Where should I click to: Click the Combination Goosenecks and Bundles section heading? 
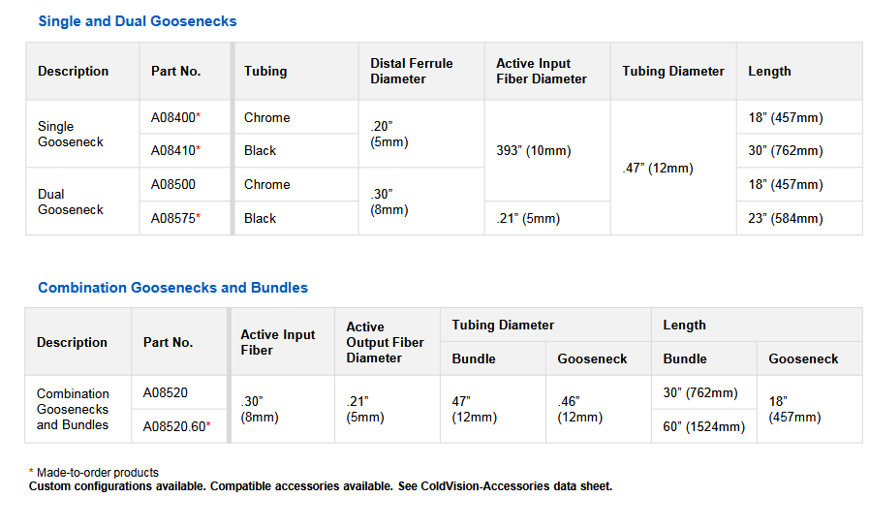172,288
